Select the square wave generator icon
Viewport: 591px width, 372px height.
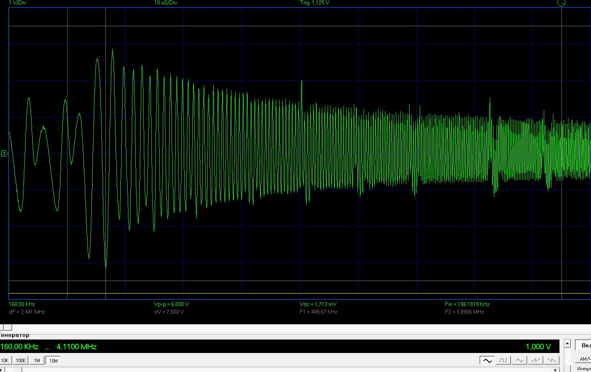point(503,360)
